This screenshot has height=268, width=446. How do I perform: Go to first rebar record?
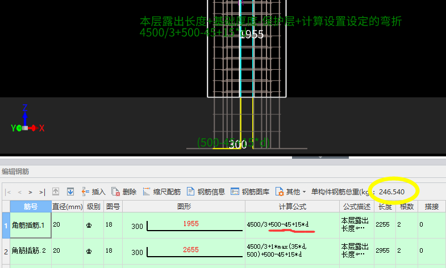point(9,192)
